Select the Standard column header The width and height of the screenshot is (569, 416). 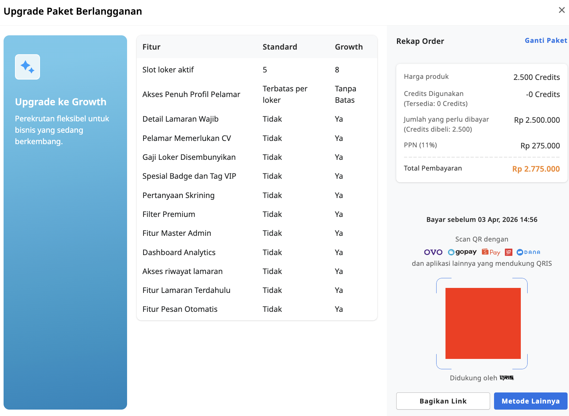(280, 47)
